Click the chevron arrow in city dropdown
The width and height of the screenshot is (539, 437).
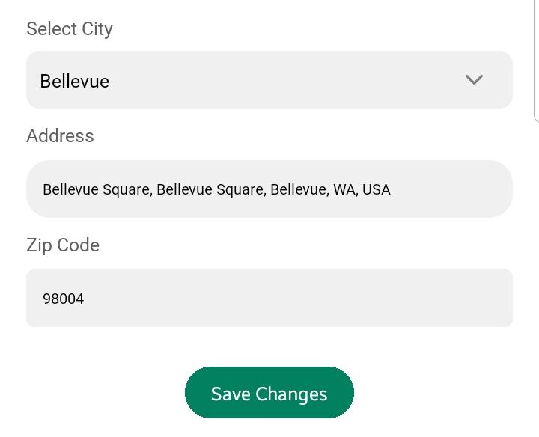pos(474,80)
